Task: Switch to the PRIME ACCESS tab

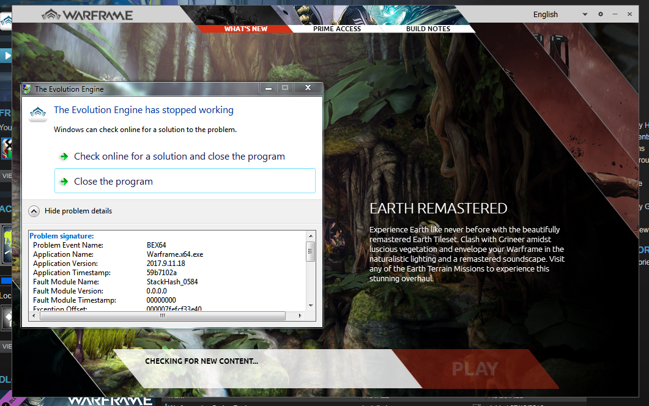Action: coord(337,28)
